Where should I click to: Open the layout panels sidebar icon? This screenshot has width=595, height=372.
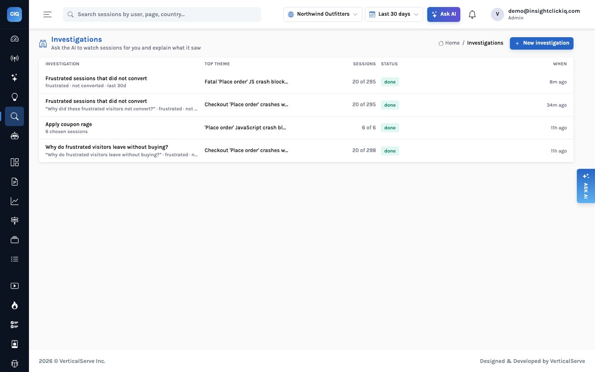click(14, 162)
